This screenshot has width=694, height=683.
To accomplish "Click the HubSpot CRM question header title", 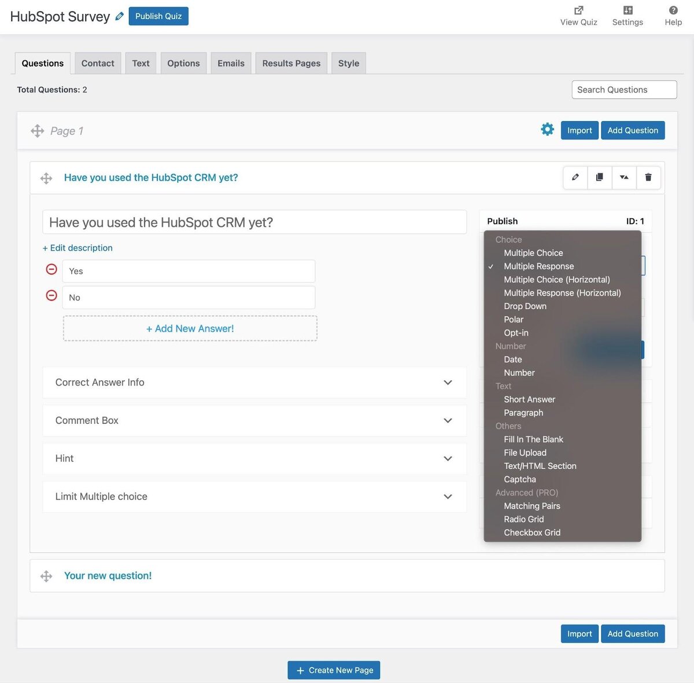I will (x=151, y=178).
